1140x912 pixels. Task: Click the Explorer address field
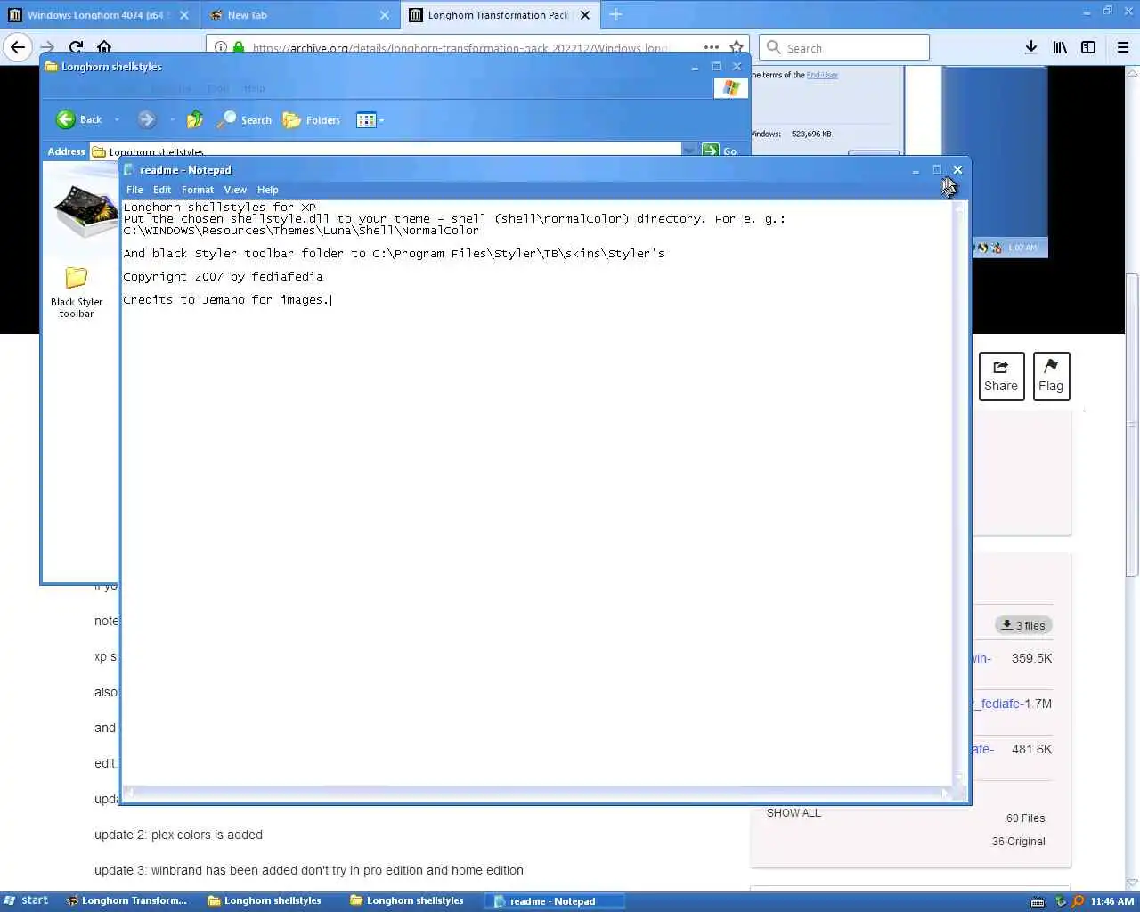pyautogui.click(x=387, y=151)
